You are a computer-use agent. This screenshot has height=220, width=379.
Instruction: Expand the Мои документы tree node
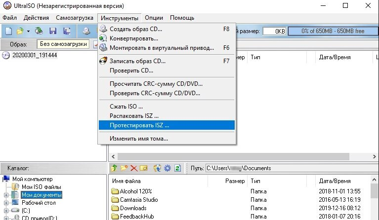click(x=6, y=195)
